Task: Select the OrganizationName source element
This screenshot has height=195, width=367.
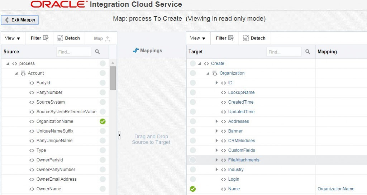Action: point(55,121)
